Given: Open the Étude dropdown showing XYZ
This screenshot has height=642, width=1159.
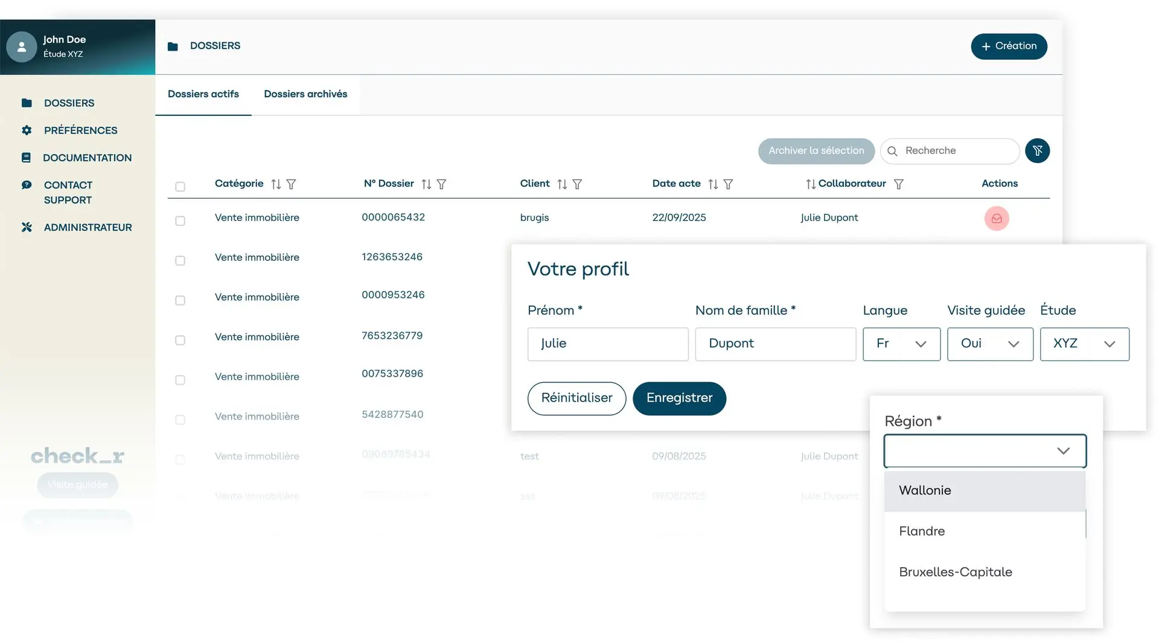Looking at the screenshot, I should (1084, 344).
